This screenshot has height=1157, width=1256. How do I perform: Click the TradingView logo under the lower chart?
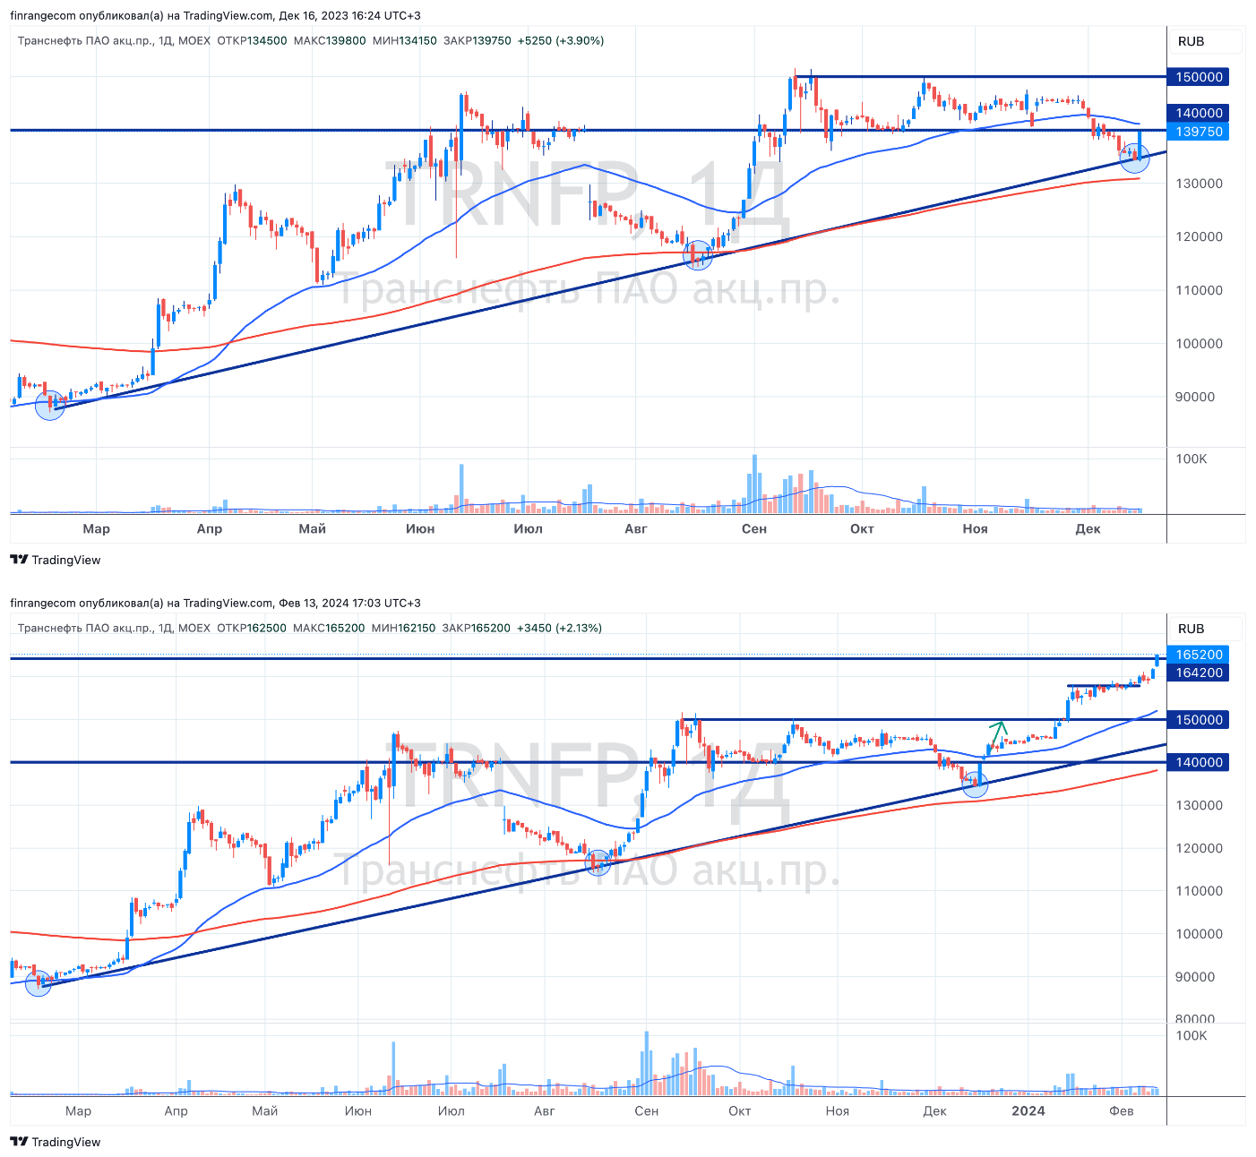pyautogui.click(x=56, y=1142)
